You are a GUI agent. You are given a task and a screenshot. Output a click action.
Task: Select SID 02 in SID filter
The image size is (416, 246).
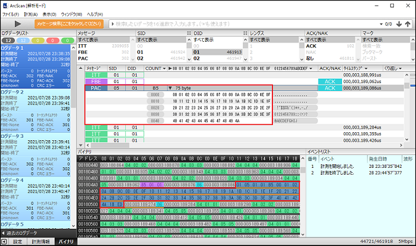161,58
